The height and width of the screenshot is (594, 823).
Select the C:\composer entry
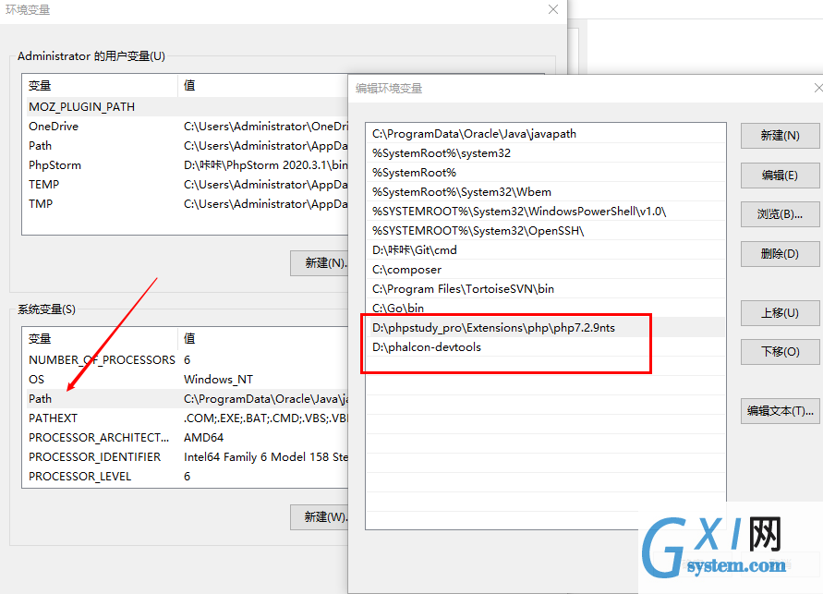[546, 270]
